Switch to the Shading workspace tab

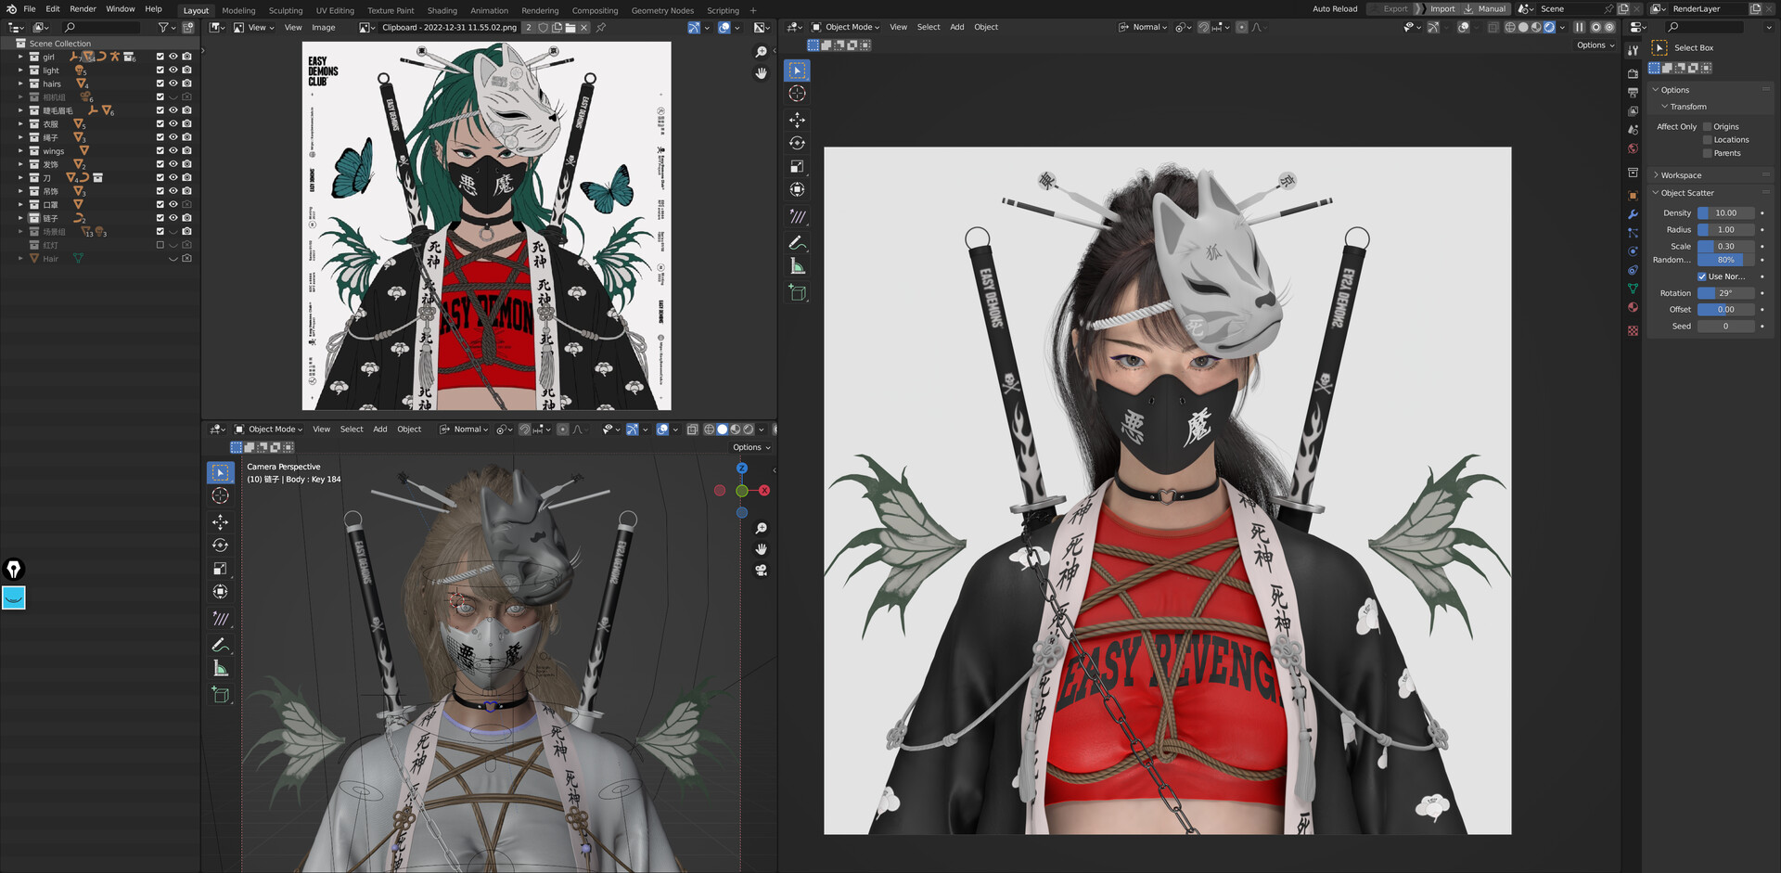click(442, 10)
